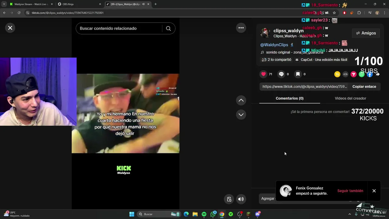Open the three-dots more options menu
Image resolution: width=389 pixels, height=219 pixels.
point(241,28)
